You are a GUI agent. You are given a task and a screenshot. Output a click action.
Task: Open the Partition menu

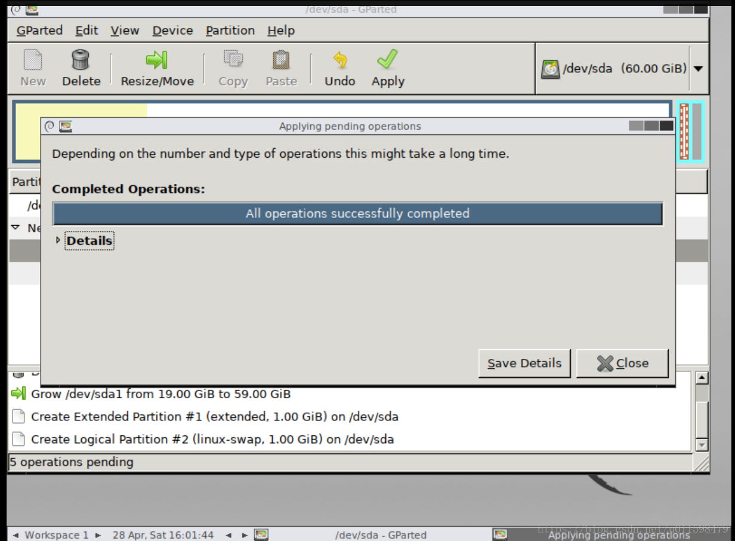pyautogui.click(x=230, y=30)
